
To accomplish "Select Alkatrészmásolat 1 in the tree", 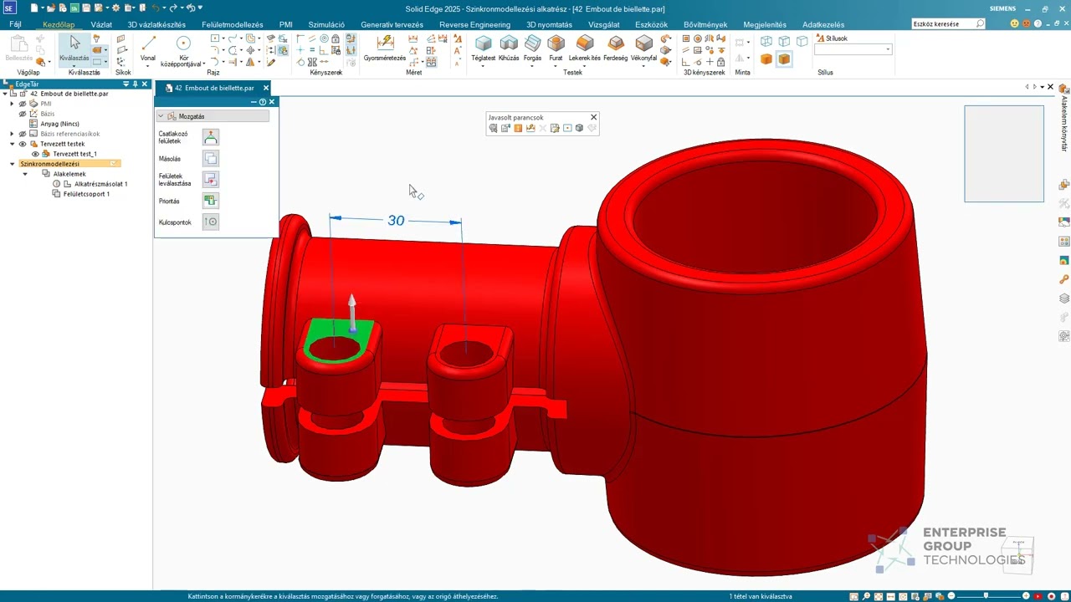I will click(100, 184).
